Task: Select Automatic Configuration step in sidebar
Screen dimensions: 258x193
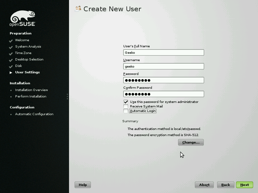Action: (34, 114)
